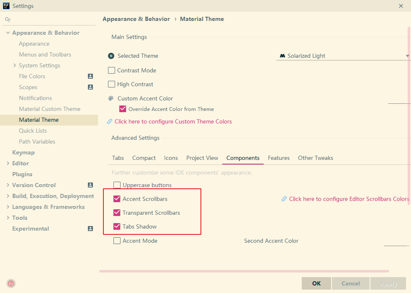Viewport: 411px width, 293px height.
Task: Select the Components tab
Action: [243, 158]
